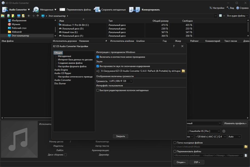Click the album cover art placeholder
The width and height of the screenshot is (250, 167).
(19, 139)
